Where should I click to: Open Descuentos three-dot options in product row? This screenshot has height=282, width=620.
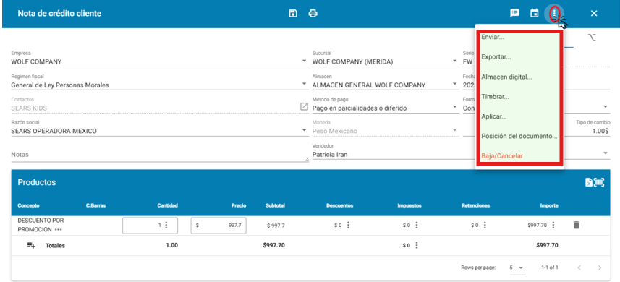348,225
